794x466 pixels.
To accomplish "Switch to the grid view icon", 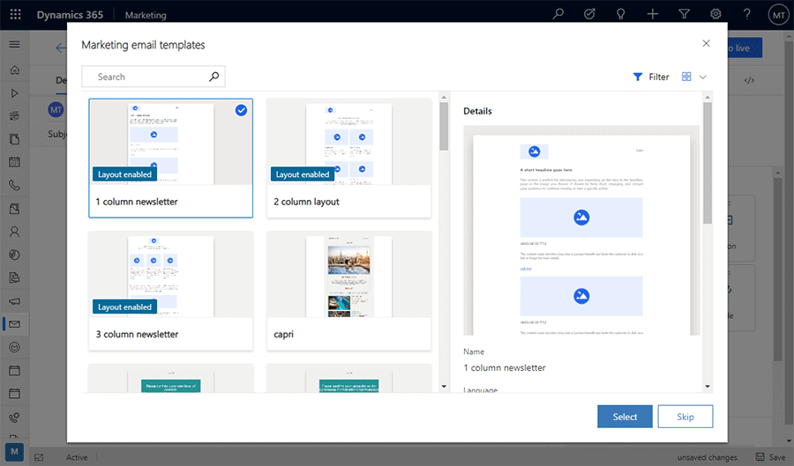I will (x=686, y=77).
